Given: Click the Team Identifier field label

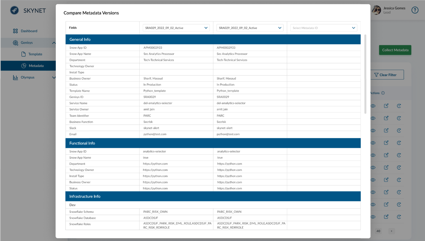Looking at the screenshot, I should point(79,115).
